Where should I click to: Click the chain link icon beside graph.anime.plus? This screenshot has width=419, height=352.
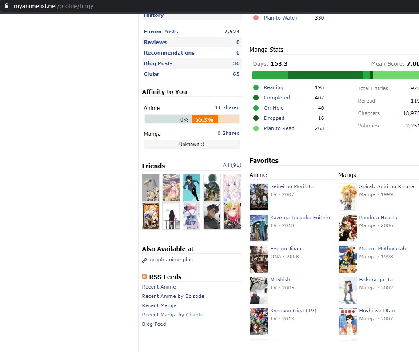tap(144, 260)
